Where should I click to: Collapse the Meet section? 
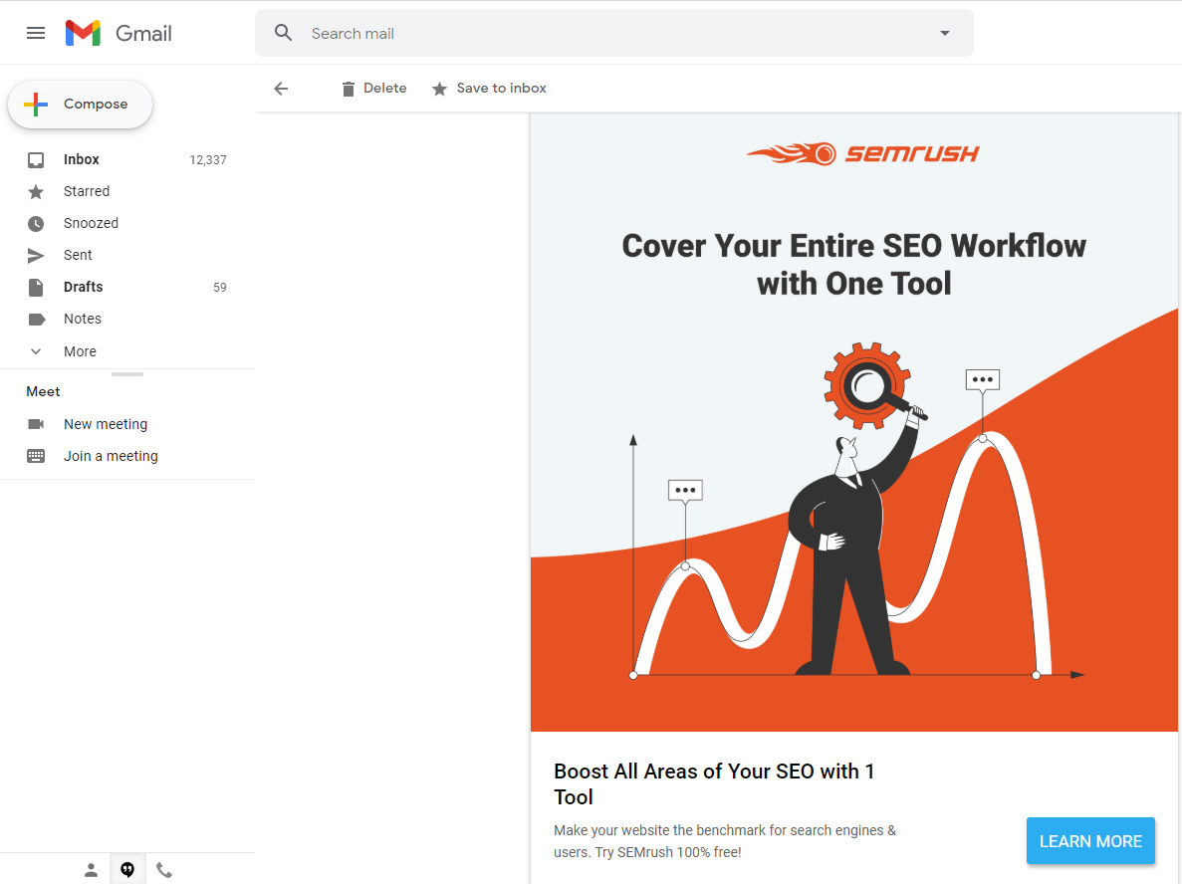(x=43, y=390)
